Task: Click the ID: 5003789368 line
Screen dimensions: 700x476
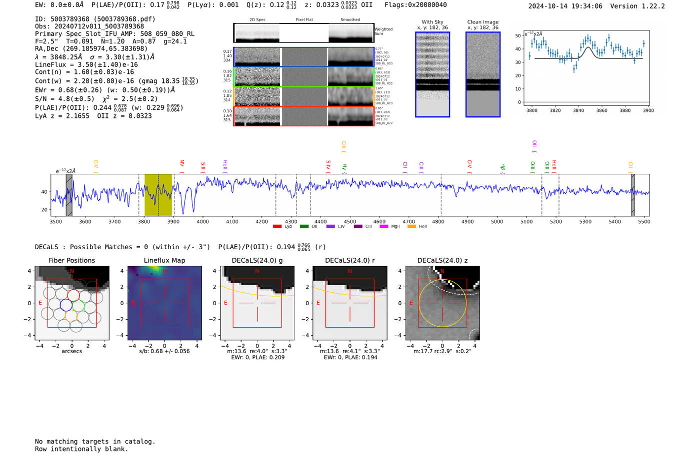Action: [95, 19]
